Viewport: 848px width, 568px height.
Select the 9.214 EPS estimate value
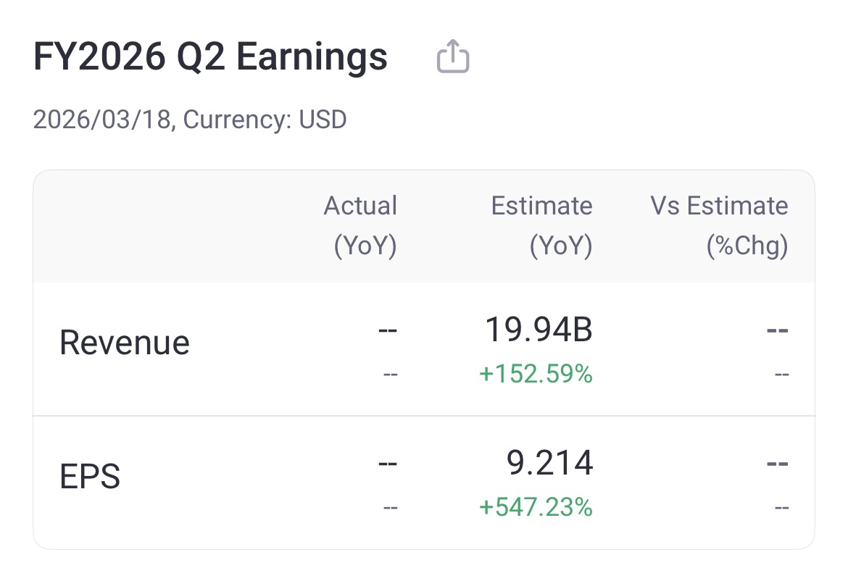point(550,464)
